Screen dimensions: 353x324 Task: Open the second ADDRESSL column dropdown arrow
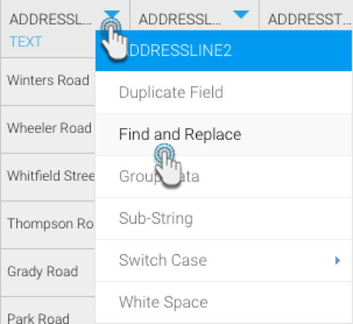pyautogui.click(x=241, y=15)
